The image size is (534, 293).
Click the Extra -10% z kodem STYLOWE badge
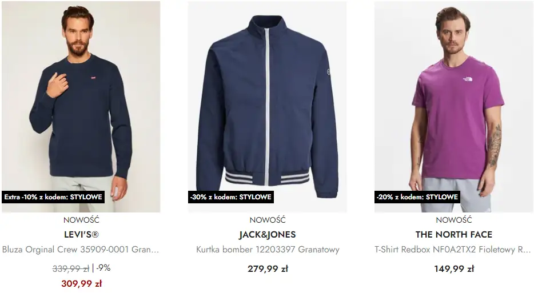tap(53, 197)
